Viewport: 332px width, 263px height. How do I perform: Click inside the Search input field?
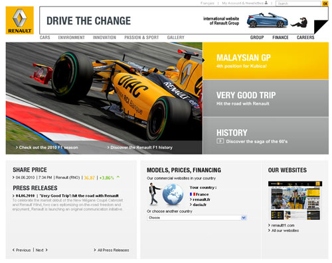[x=298, y=3]
